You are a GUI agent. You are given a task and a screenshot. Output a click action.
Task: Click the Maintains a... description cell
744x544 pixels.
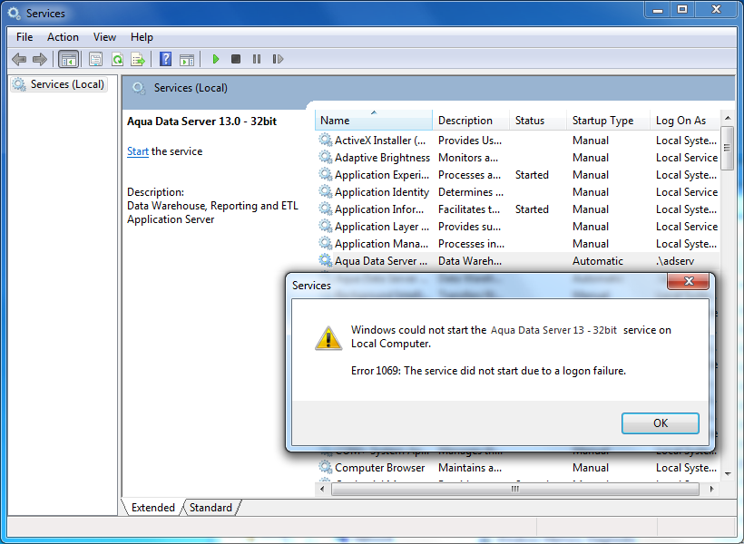click(x=470, y=468)
